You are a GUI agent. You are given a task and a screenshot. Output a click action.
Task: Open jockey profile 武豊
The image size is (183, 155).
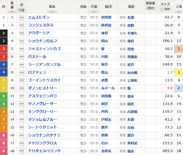pos(104,80)
